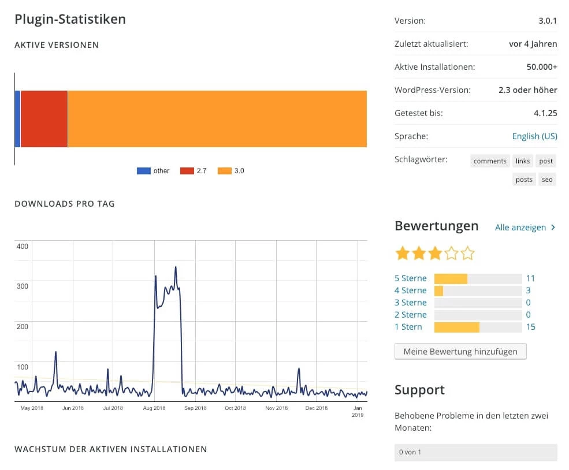Click the fourth empty rating star
The height and width of the screenshot is (470, 569).
[x=452, y=253]
